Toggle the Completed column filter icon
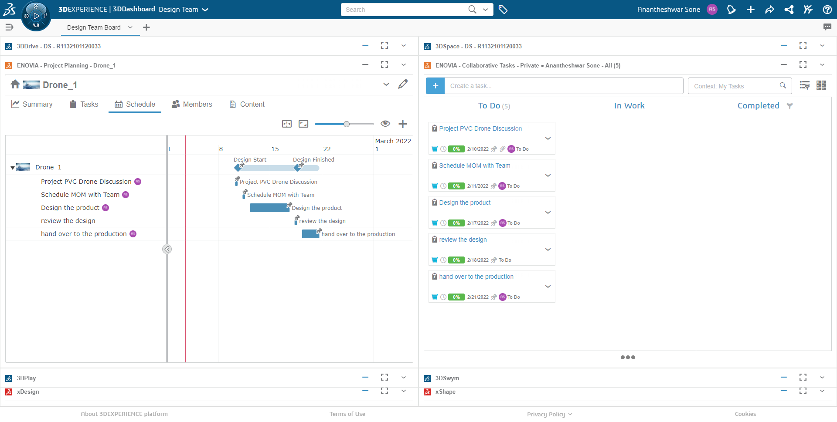Screen dimensions: 837x422 789,106
